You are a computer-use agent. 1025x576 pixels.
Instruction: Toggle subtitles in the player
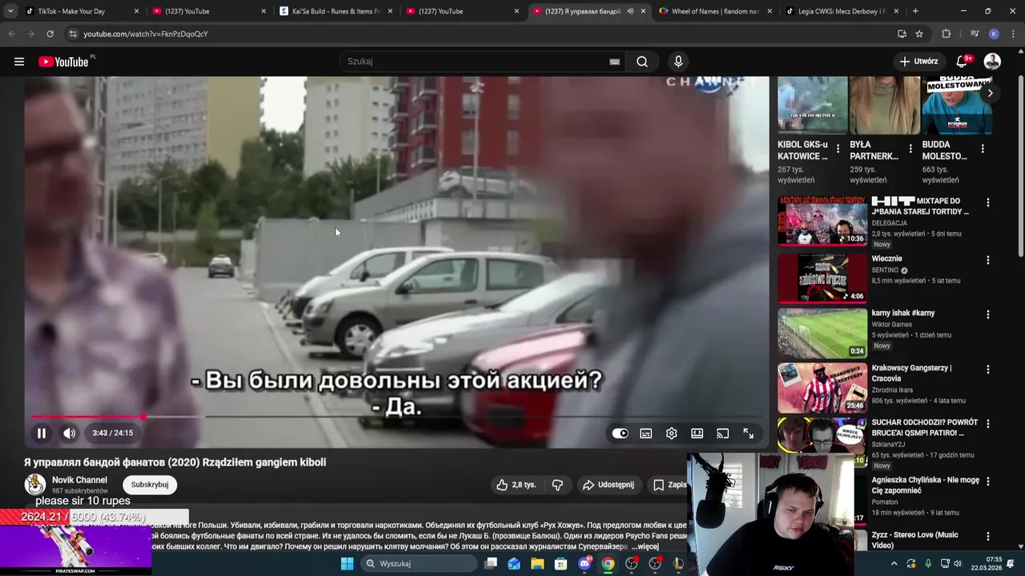pyautogui.click(x=646, y=433)
